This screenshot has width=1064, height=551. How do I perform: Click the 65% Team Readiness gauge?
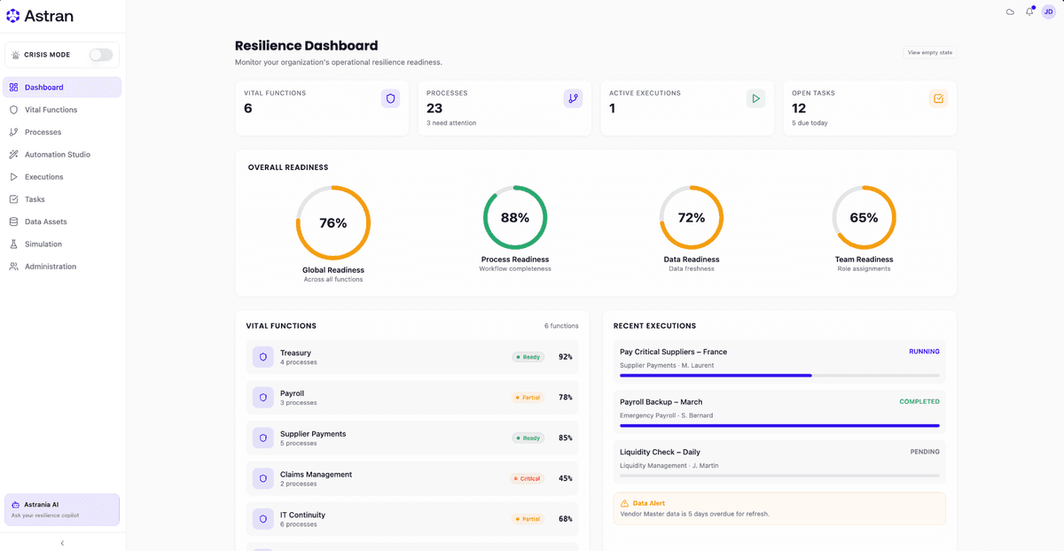pyautogui.click(x=864, y=218)
